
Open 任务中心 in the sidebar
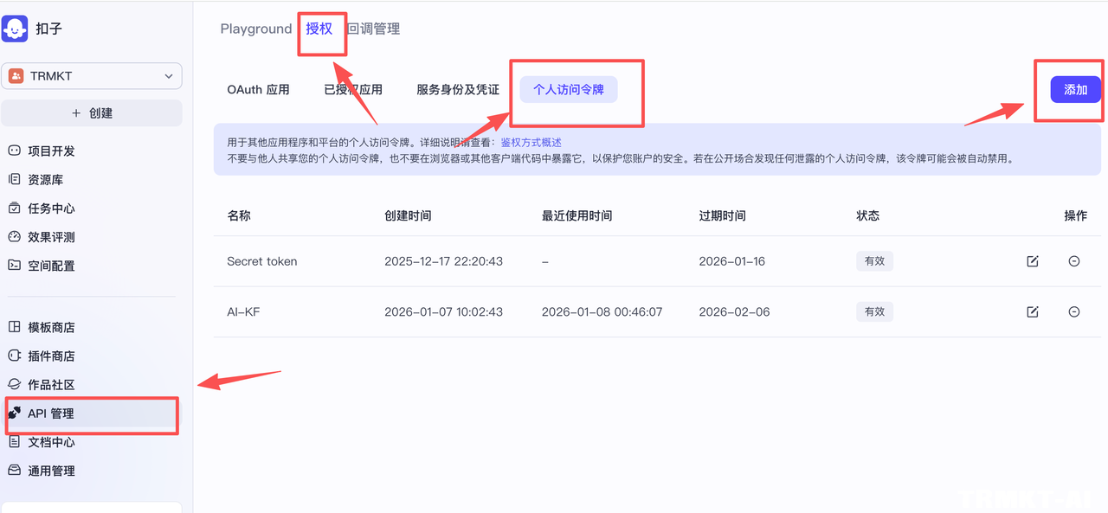pyautogui.click(x=52, y=208)
